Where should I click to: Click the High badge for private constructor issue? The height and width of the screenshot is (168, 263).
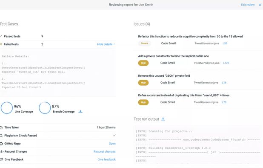click(143, 63)
